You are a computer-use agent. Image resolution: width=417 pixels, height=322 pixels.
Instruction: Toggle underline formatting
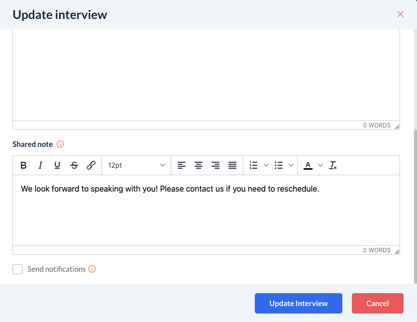pos(57,165)
